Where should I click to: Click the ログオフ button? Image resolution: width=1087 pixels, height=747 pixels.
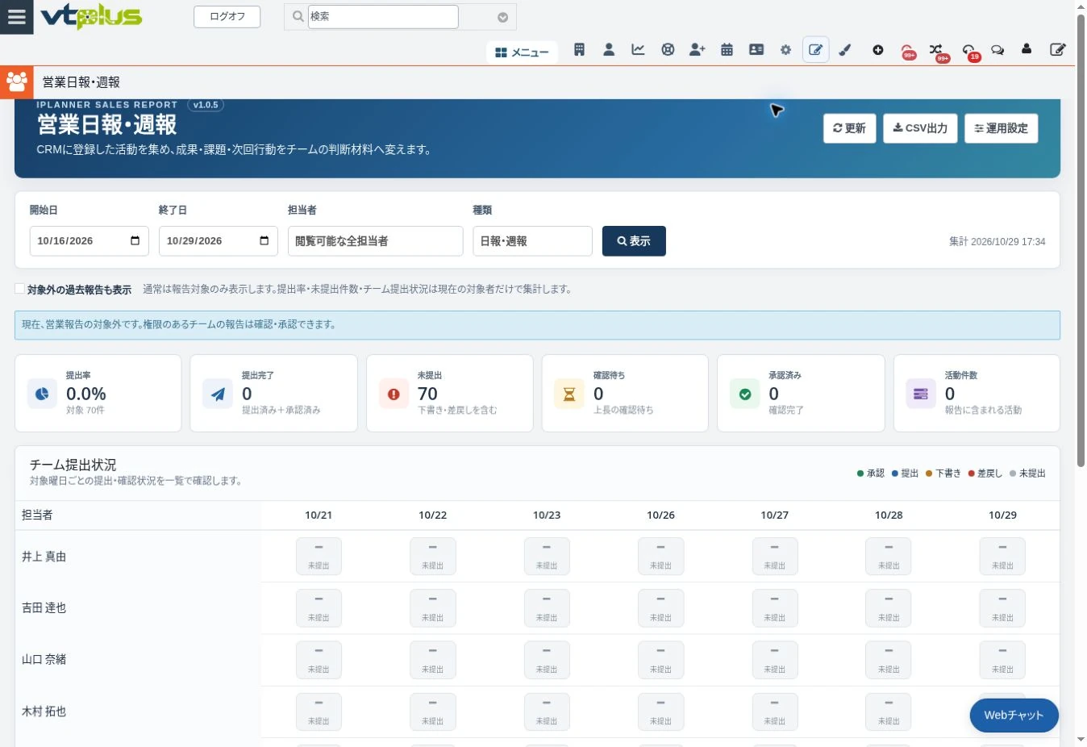tap(227, 16)
